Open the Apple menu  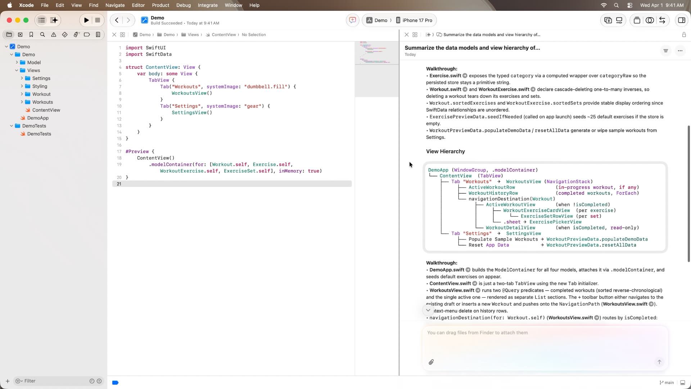[x=10, y=5]
